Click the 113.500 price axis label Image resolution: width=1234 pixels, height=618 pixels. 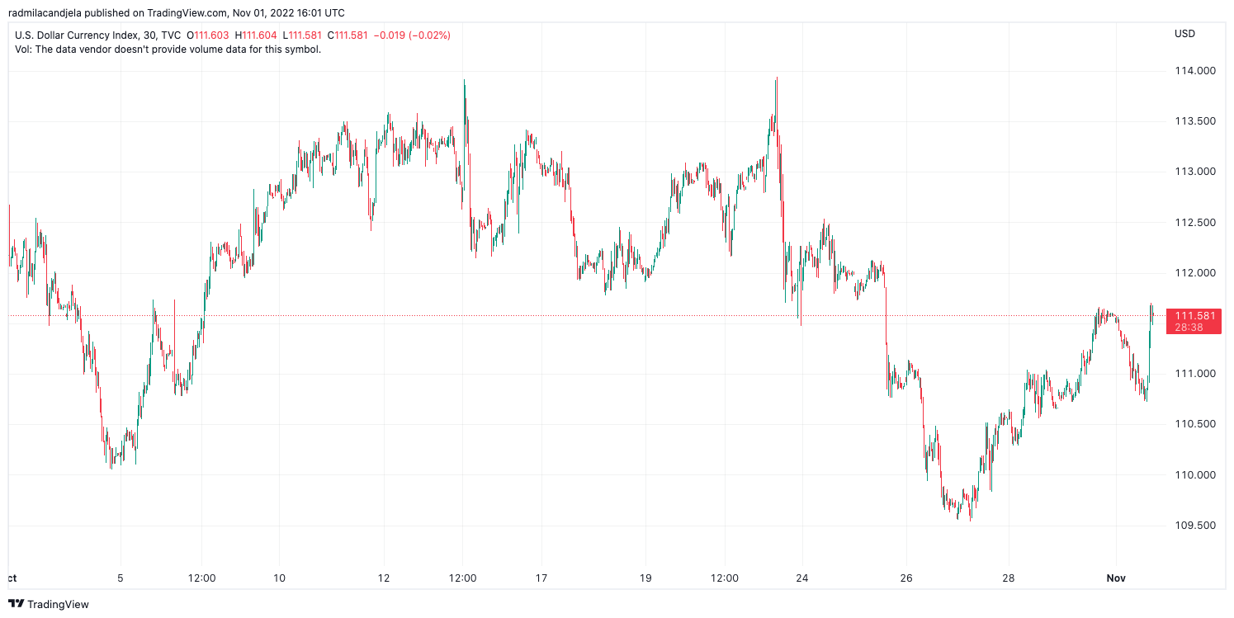click(x=1195, y=121)
